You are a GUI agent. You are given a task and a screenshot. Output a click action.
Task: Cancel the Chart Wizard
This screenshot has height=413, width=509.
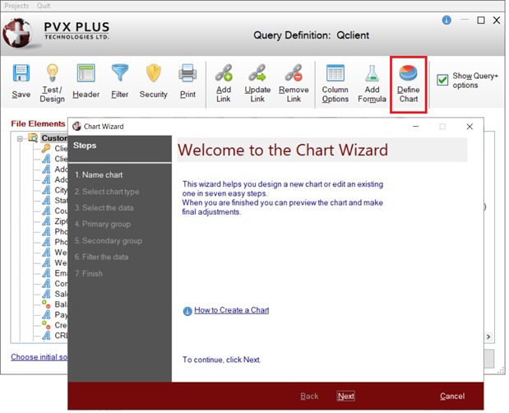(452, 396)
